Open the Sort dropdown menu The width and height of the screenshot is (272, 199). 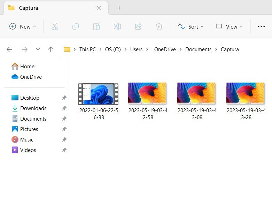[x=191, y=26]
